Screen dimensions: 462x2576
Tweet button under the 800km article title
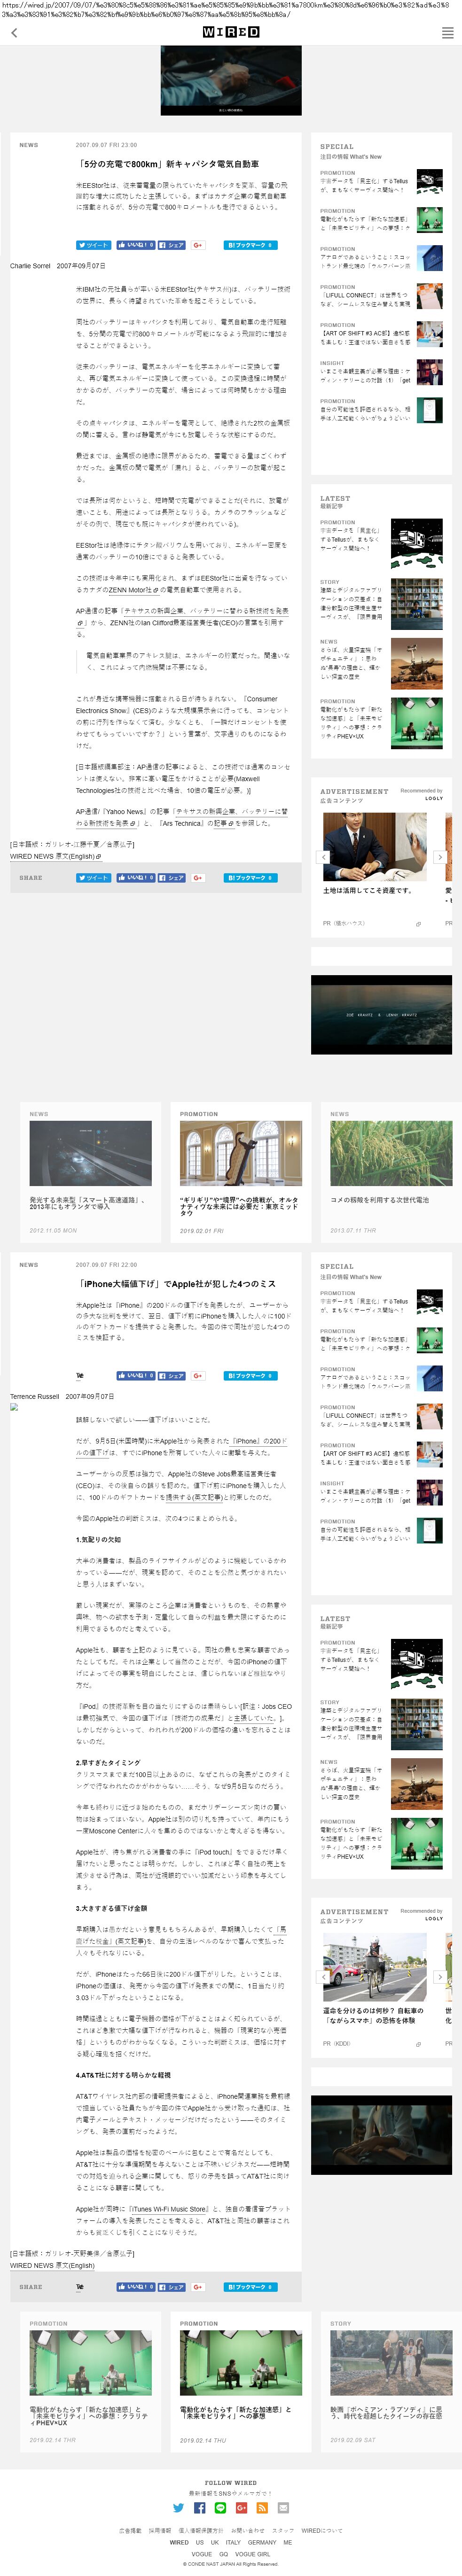pos(94,245)
